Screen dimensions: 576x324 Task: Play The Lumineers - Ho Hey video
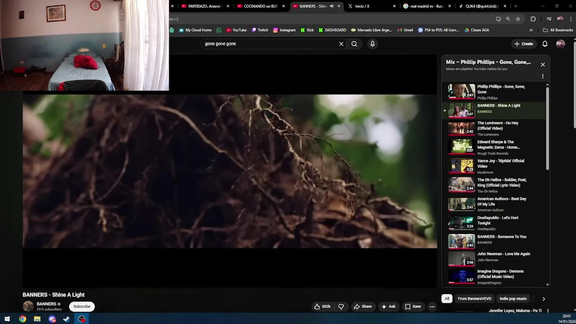[x=494, y=128]
